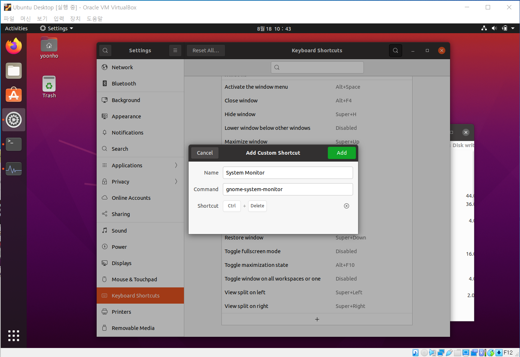520x357 pixels.
Task: Toggle Keyboard Shortcuts header search icon
Action: (396, 50)
